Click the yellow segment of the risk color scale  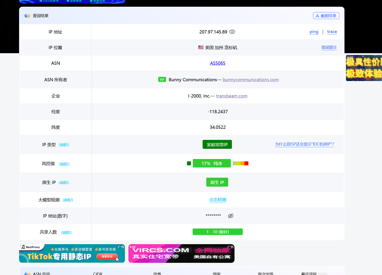point(239,163)
